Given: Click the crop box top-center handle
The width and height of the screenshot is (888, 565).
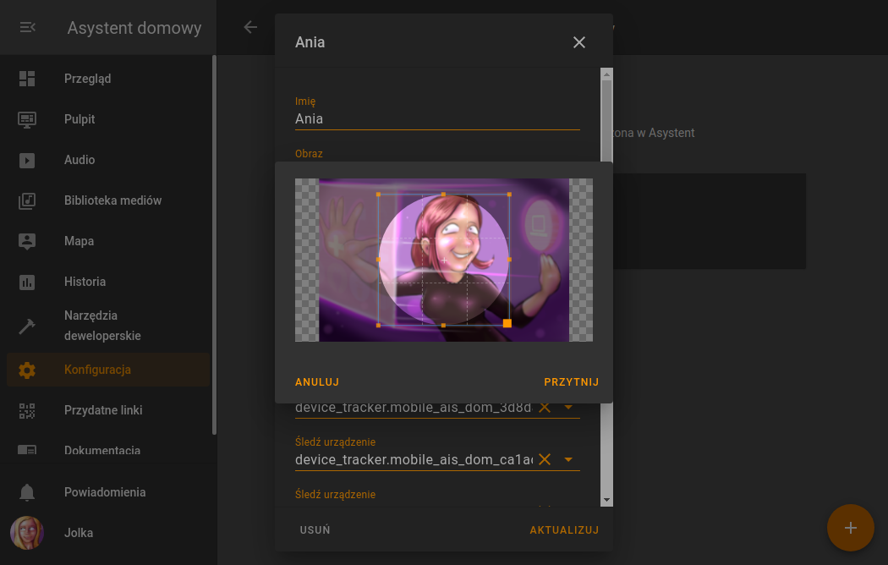Looking at the screenshot, I should coord(443,195).
